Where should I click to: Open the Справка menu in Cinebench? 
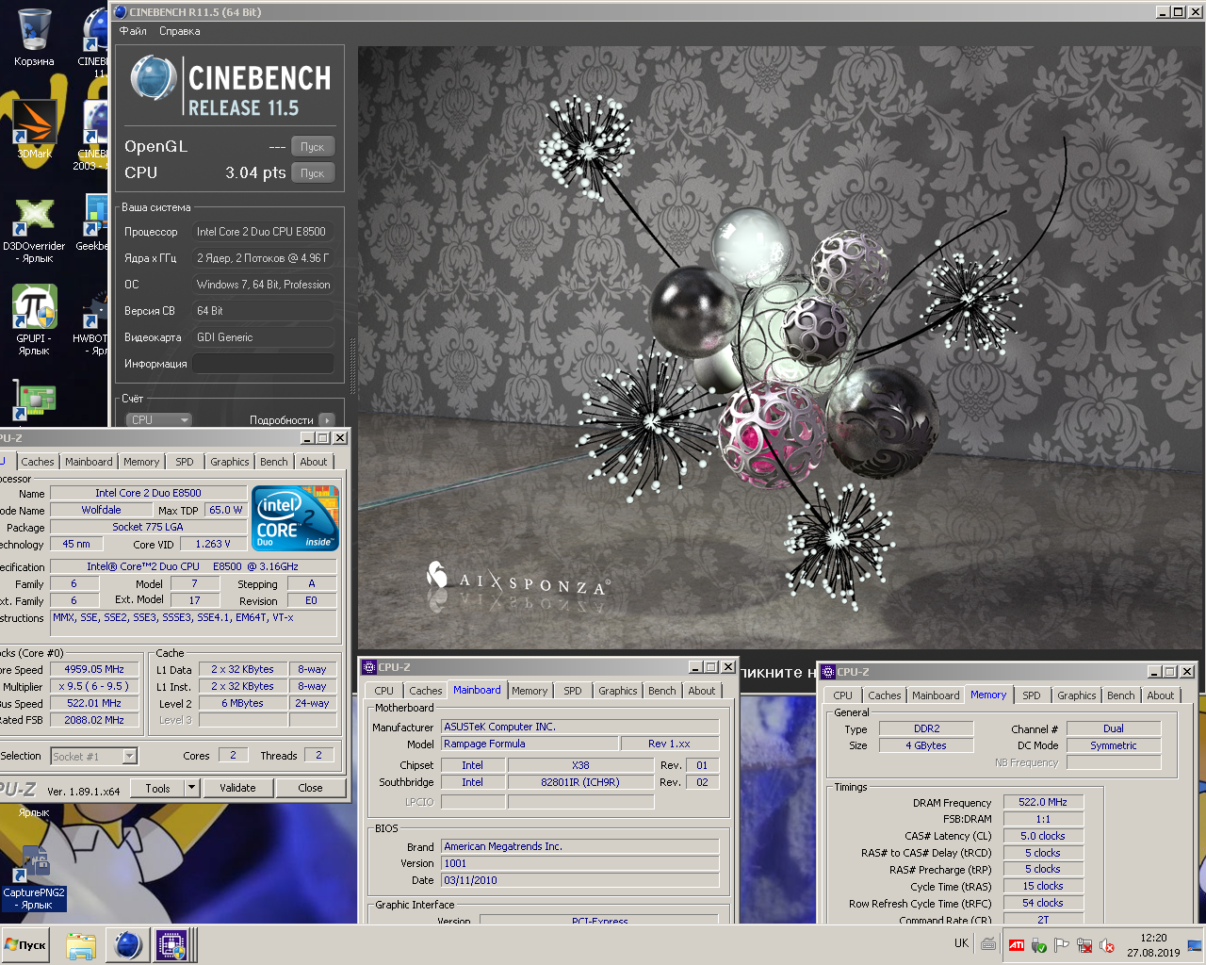click(x=179, y=31)
